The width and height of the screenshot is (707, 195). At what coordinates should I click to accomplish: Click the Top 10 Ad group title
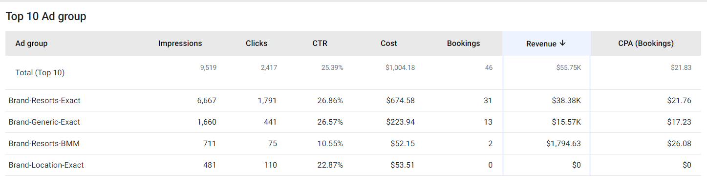[46, 17]
